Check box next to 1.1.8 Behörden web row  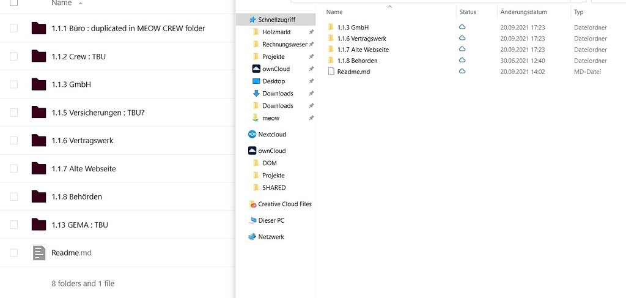point(14,196)
